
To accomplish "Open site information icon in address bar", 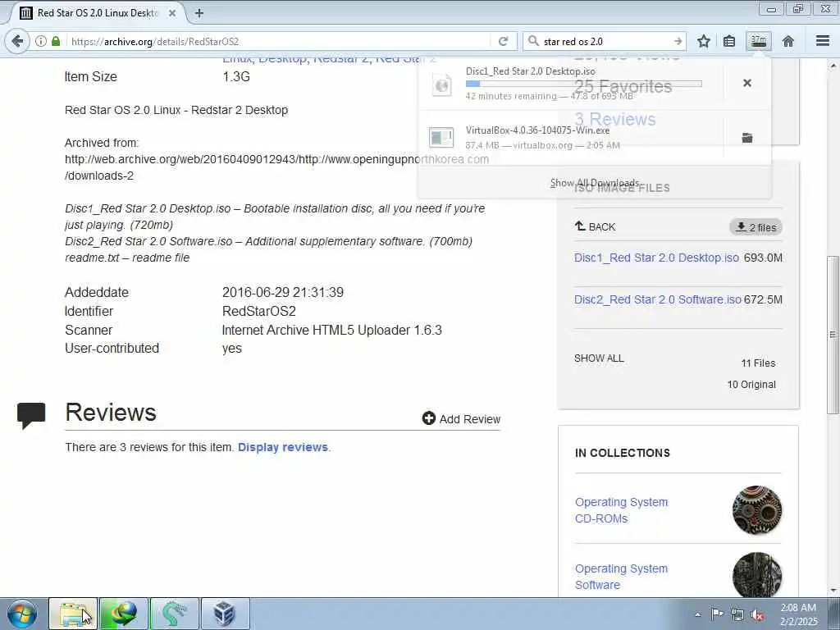I will click(x=41, y=41).
